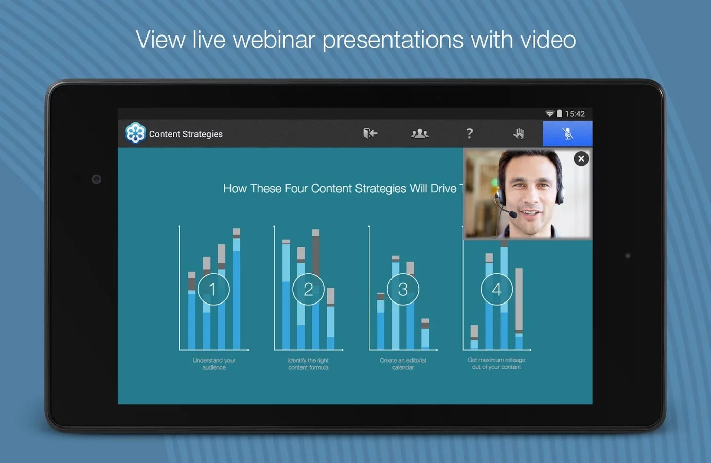The image size is (711, 463).
Task: Leave the webinar using the exit icon
Action: click(x=370, y=134)
